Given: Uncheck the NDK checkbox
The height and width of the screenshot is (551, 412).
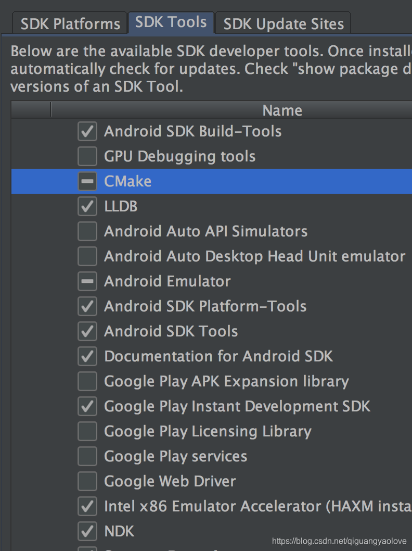Looking at the screenshot, I should tap(87, 531).
